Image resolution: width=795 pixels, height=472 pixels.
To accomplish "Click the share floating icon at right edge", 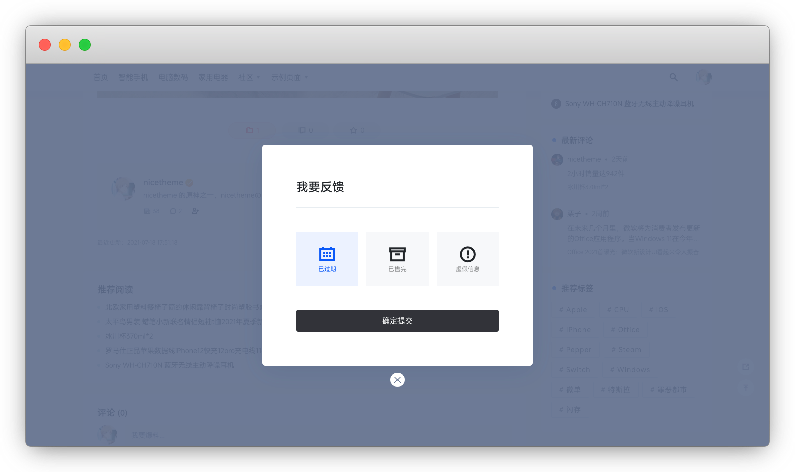I will pyautogui.click(x=746, y=367).
